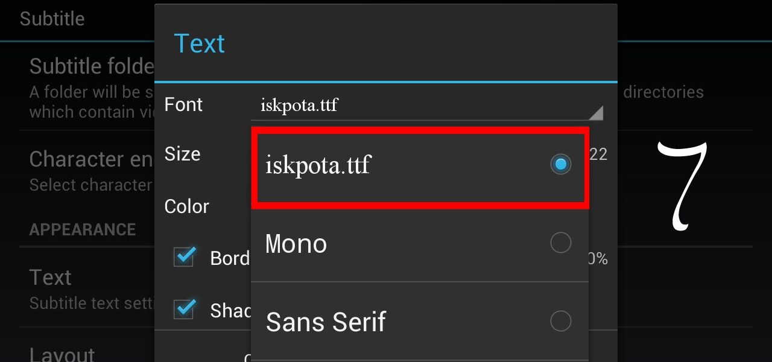
Task: Select the iskpota.ttf radio button
Action: [561, 164]
